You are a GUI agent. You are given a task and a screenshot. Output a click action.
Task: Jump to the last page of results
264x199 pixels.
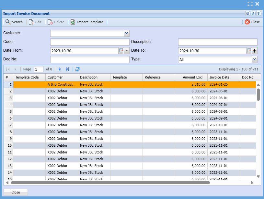pyautogui.click(x=68, y=69)
